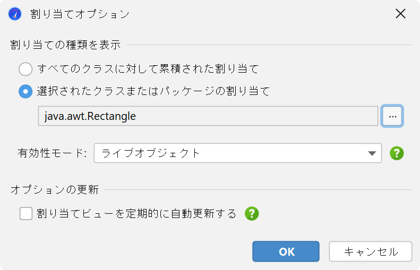Click the オプションの更新 section header
This screenshot has height=270, width=420.
pos(55,190)
